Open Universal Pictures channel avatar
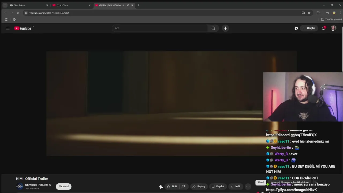343x193 pixels. coord(19,187)
